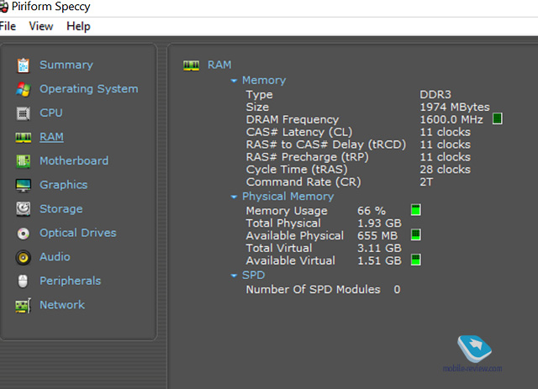538x389 pixels.
Task: Click the Operating System Windows flag icon
Action: tap(24, 89)
